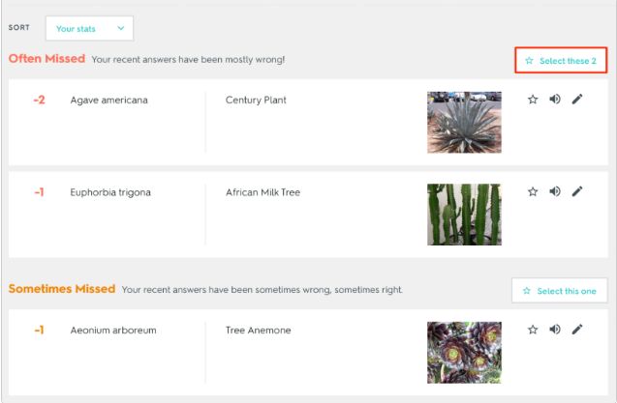Open the Tree Anemone photo
Image resolution: width=617 pixels, height=403 pixels.
click(x=464, y=353)
